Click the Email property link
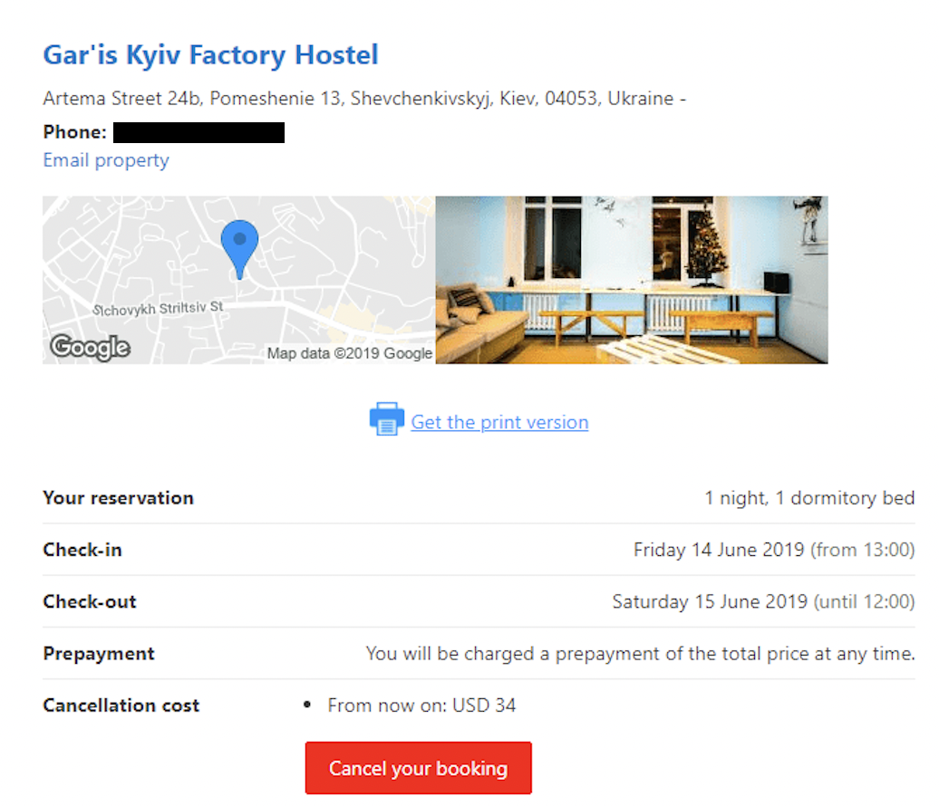Screen dimensions: 939x806 click(x=105, y=159)
